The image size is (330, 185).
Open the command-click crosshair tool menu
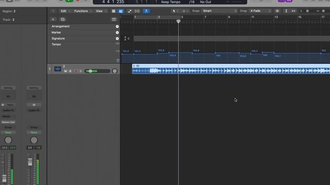point(185,11)
